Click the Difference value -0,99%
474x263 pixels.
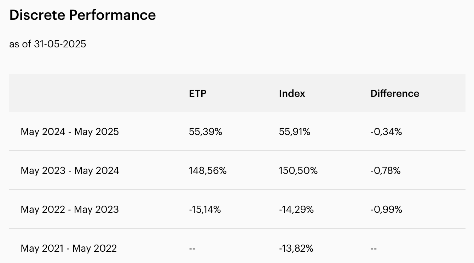click(386, 210)
